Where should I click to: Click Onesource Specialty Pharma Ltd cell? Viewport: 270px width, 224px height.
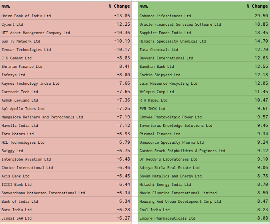pos(183,143)
